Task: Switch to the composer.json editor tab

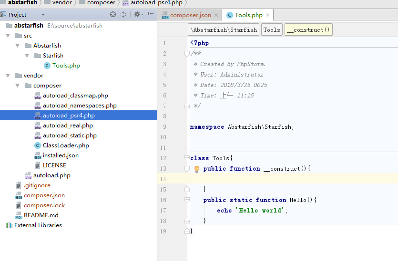Action: [190, 15]
